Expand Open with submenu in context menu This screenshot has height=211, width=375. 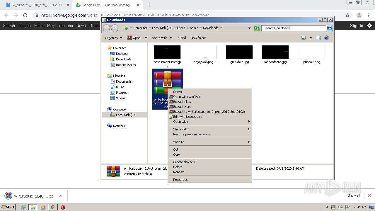(210, 122)
